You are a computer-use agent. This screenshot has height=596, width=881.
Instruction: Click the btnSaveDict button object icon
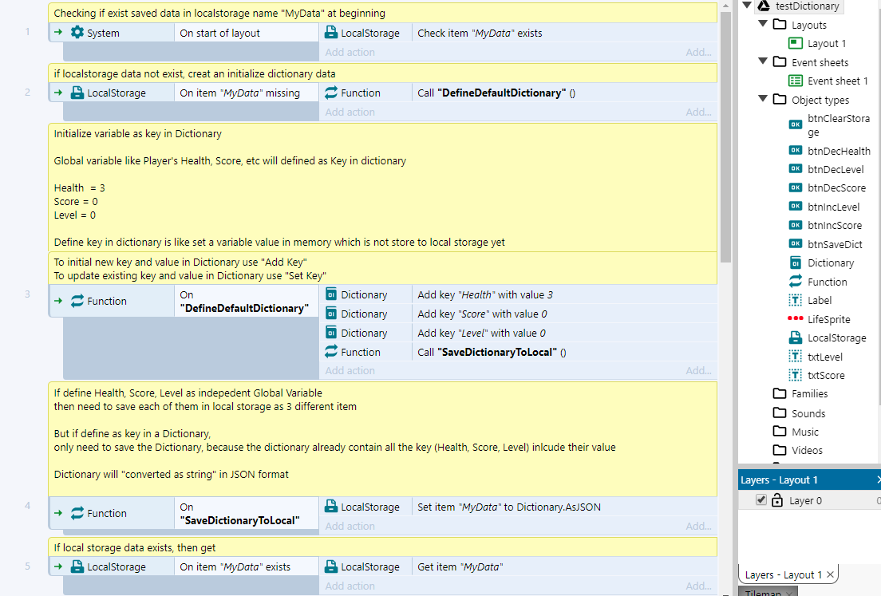[x=795, y=244]
